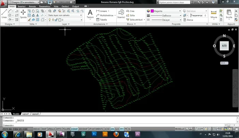Click the Print icon in quick access toolbar
Image resolution: width=239 pixels, height=138 pixels.
click(71, 2)
